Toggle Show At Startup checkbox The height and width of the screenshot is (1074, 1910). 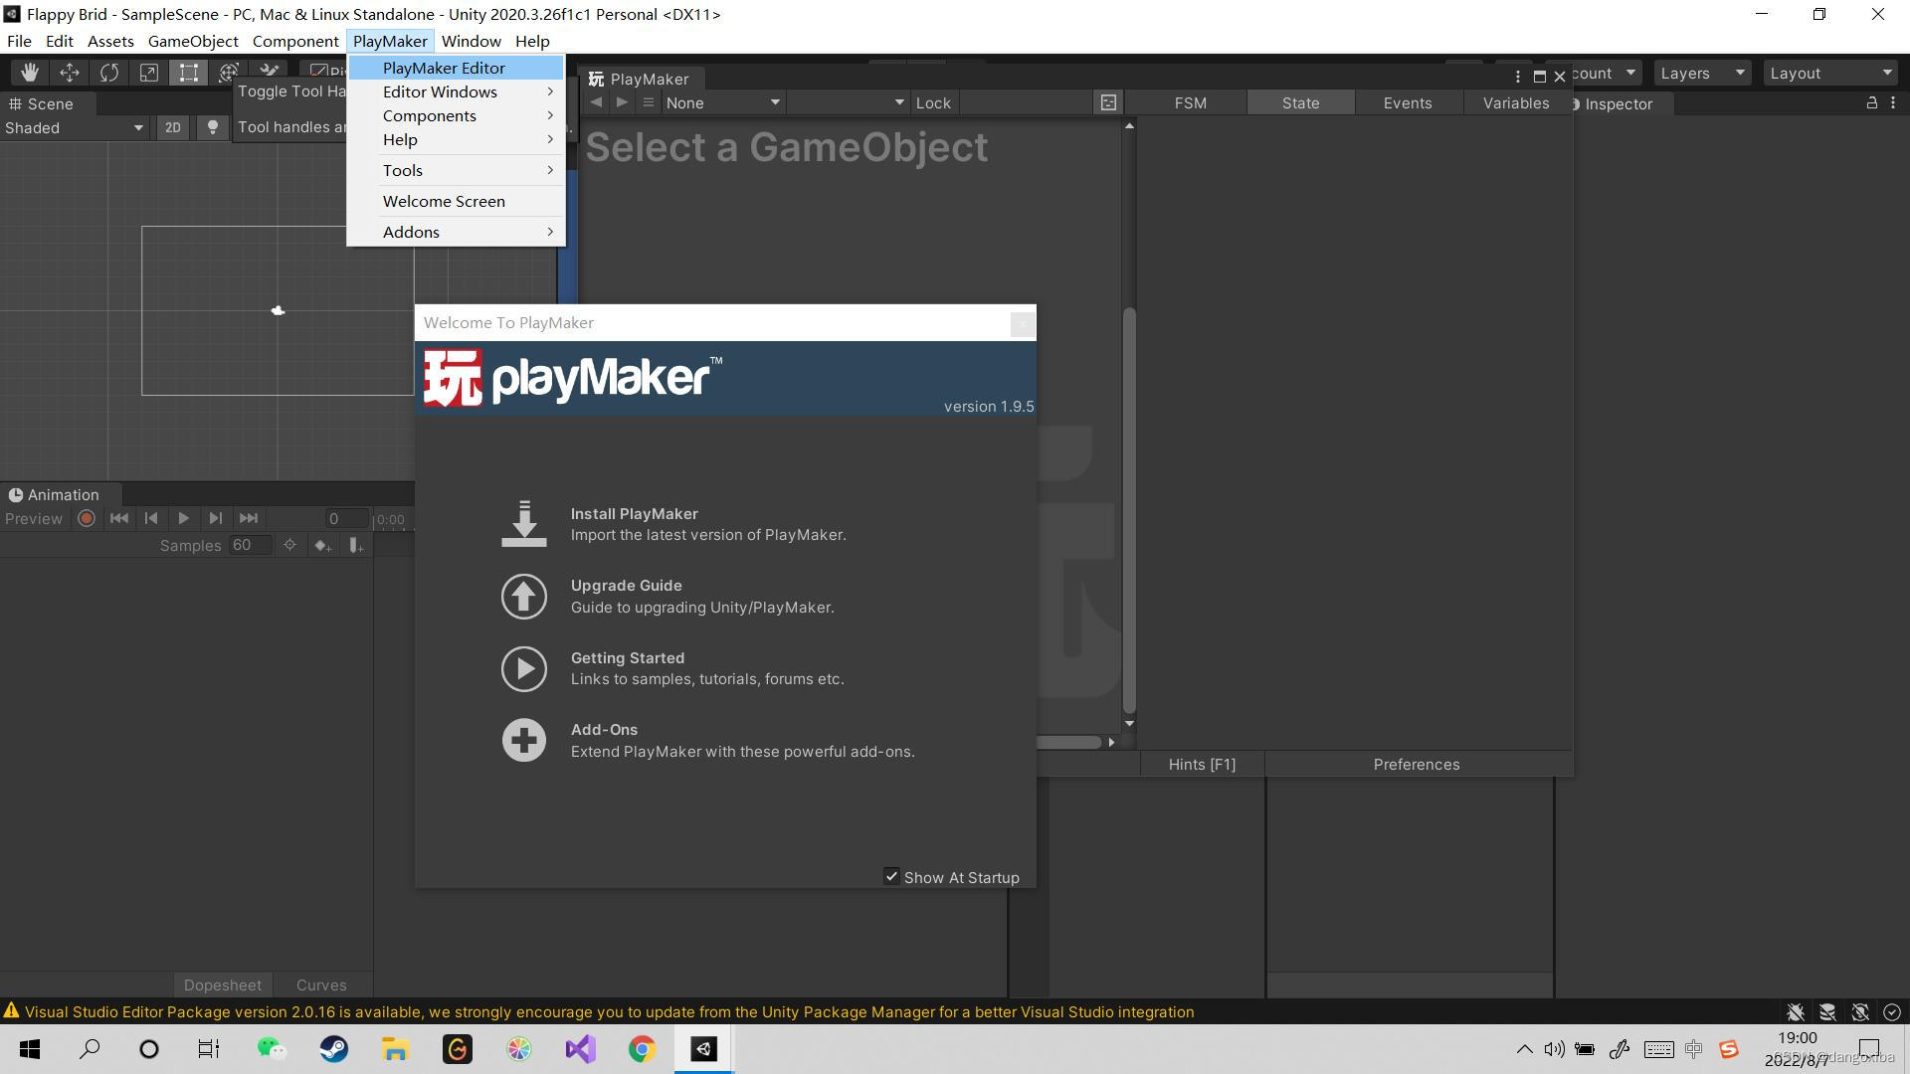pyautogui.click(x=890, y=876)
